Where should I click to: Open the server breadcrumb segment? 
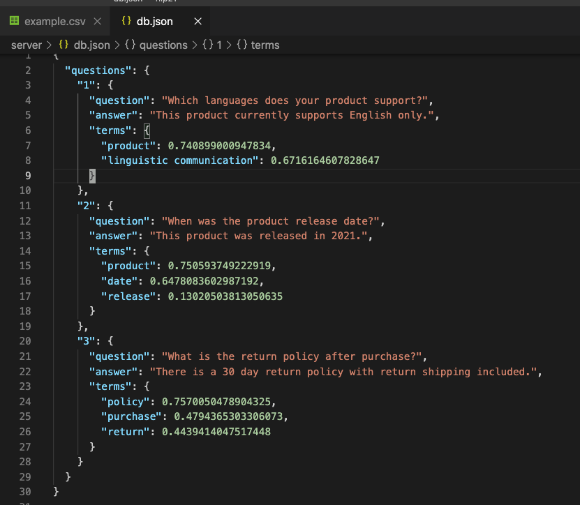tap(27, 45)
